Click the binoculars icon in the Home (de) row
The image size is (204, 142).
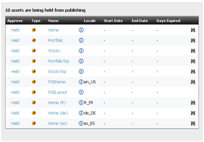pyautogui.click(x=193, y=113)
